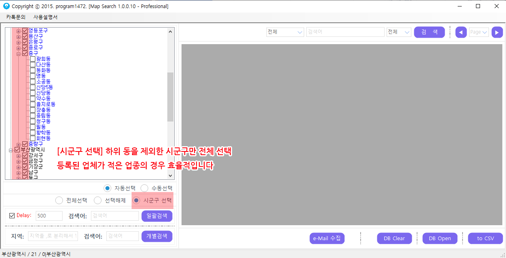Click the next page arrow icon

[x=497, y=32]
